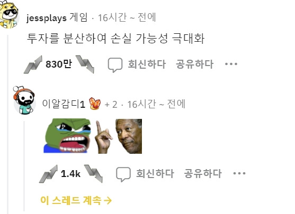Viewport: 295px width, 214px height.
Task: Downvote the 이알감디1 reply
Action: click(93, 174)
